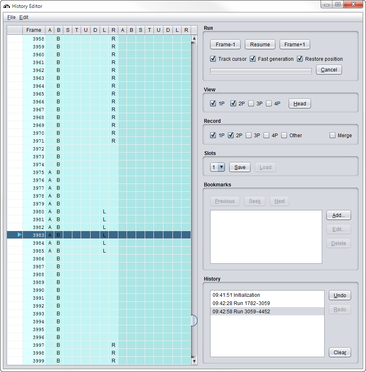Click the Frame column header
Screen dimensions: 366x372
pyautogui.click(x=34, y=30)
